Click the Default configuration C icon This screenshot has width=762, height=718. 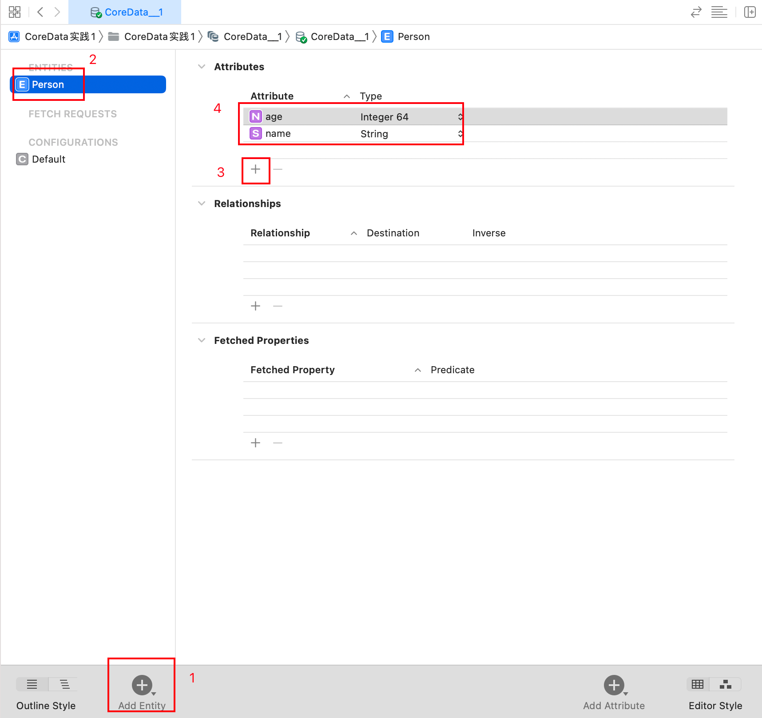coord(22,159)
